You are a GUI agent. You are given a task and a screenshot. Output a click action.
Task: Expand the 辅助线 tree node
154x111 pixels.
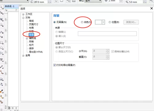coord(27,38)
